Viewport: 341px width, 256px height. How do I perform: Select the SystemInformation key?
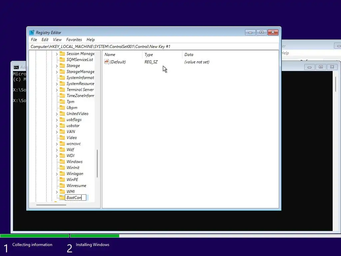(80, 77)
